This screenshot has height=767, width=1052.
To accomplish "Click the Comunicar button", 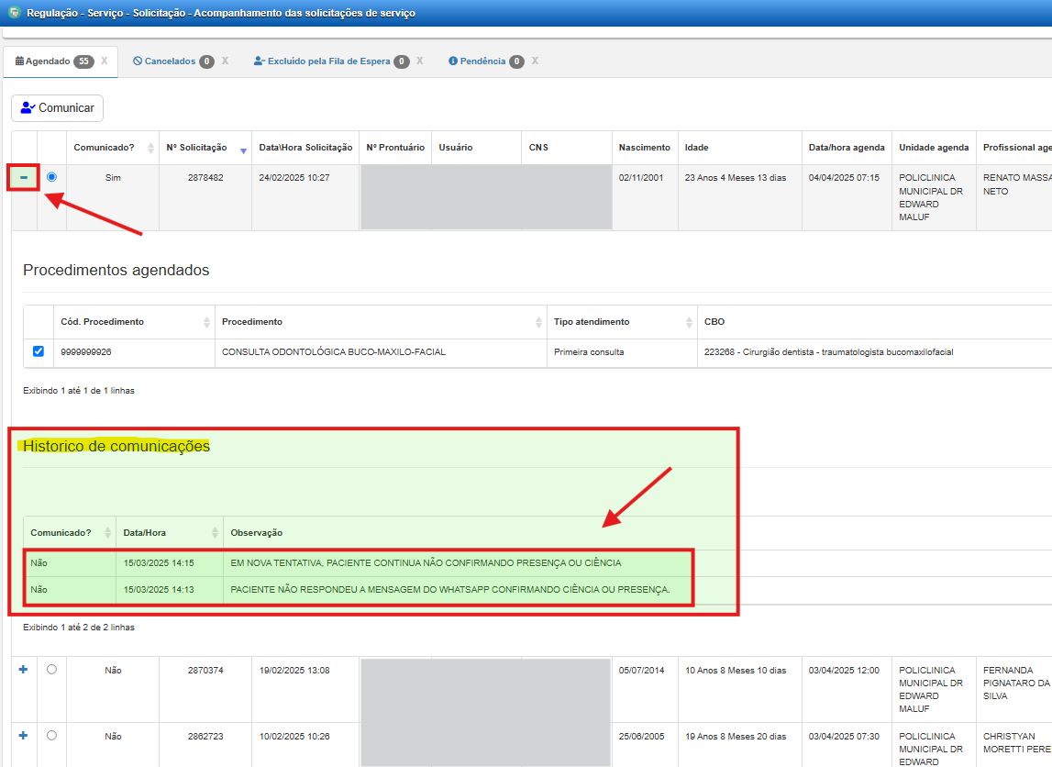I will pyautogui.click(x=58, y=108).
